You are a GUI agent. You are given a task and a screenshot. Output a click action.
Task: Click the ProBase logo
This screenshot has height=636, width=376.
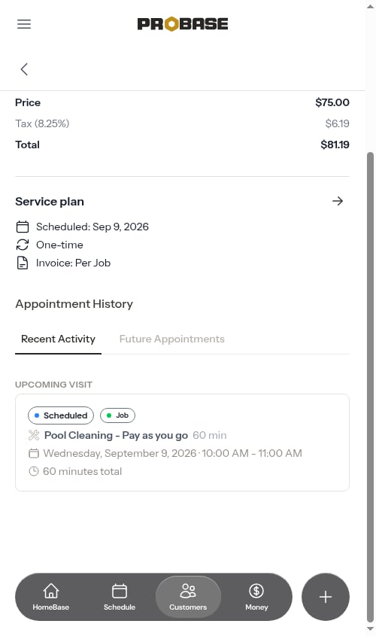[183, 24]
